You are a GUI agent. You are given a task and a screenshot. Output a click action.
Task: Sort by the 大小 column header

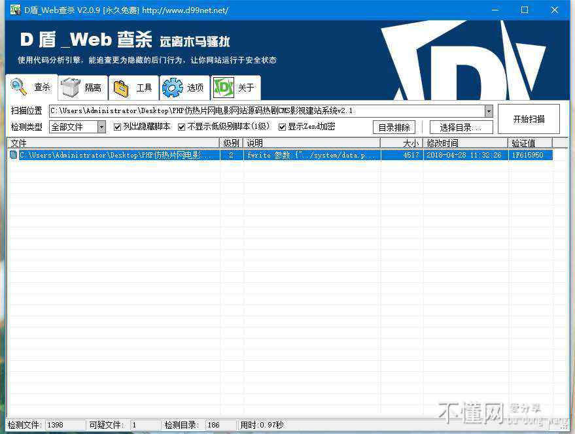(402, 143)
